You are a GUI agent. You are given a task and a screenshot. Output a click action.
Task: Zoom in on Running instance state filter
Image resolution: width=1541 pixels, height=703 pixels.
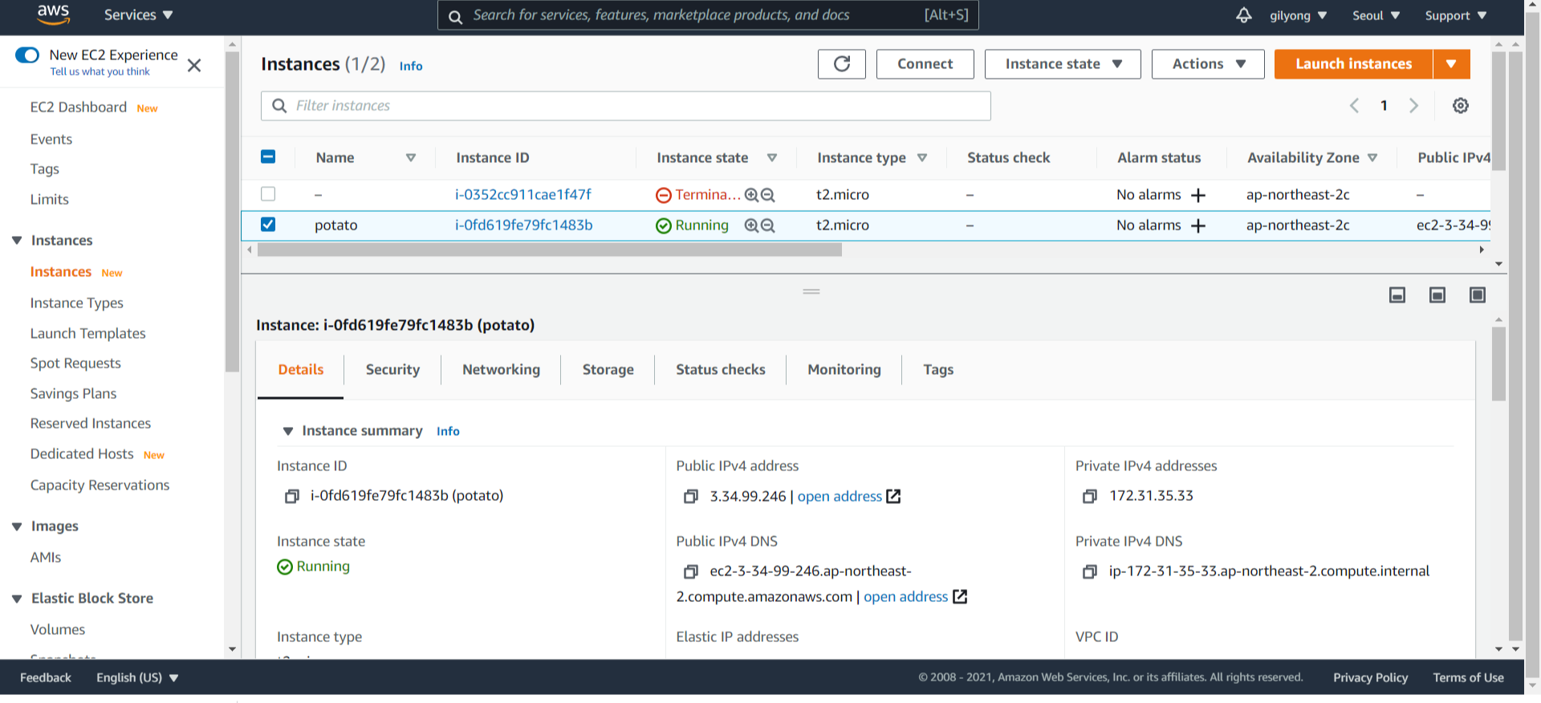pos(751,226)
